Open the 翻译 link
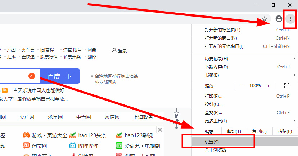Viewport: 298px width, 156px height. point(92,57)
